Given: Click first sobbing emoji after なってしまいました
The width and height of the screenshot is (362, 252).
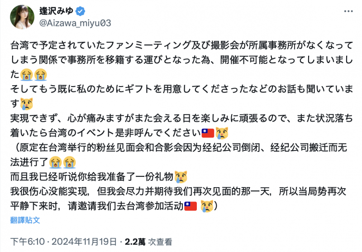Looking at the screenshot, I should coord(26,74).
